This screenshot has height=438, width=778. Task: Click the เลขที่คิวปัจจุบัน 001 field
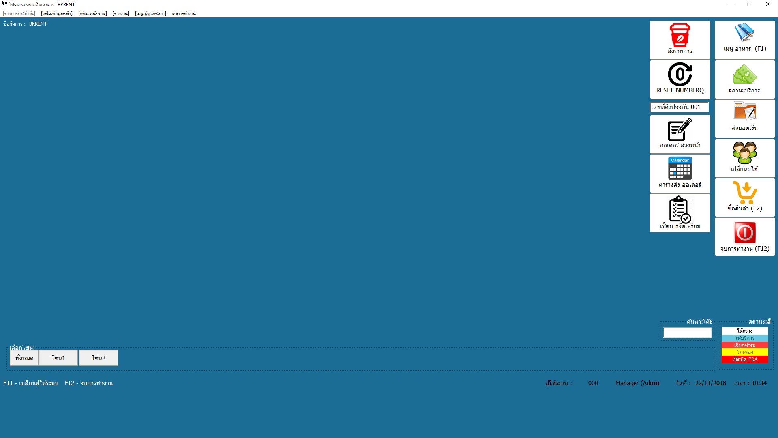coord(680,107)
